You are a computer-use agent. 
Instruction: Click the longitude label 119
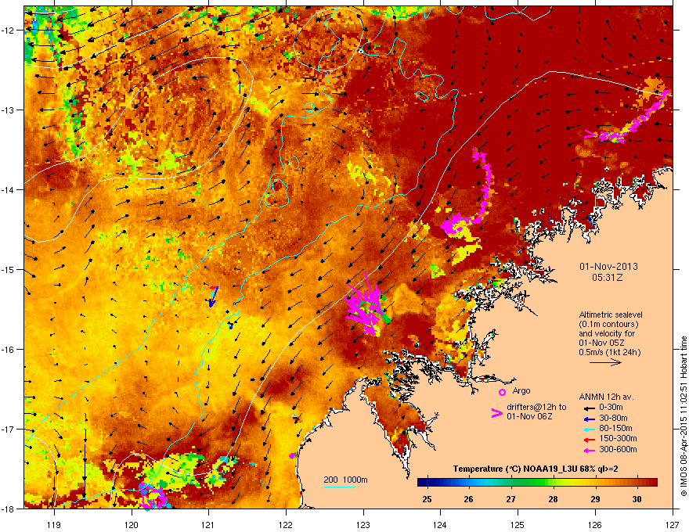coord(54,524)
